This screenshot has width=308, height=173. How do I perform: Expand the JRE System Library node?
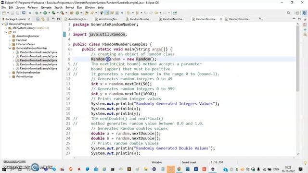(6, 28)
